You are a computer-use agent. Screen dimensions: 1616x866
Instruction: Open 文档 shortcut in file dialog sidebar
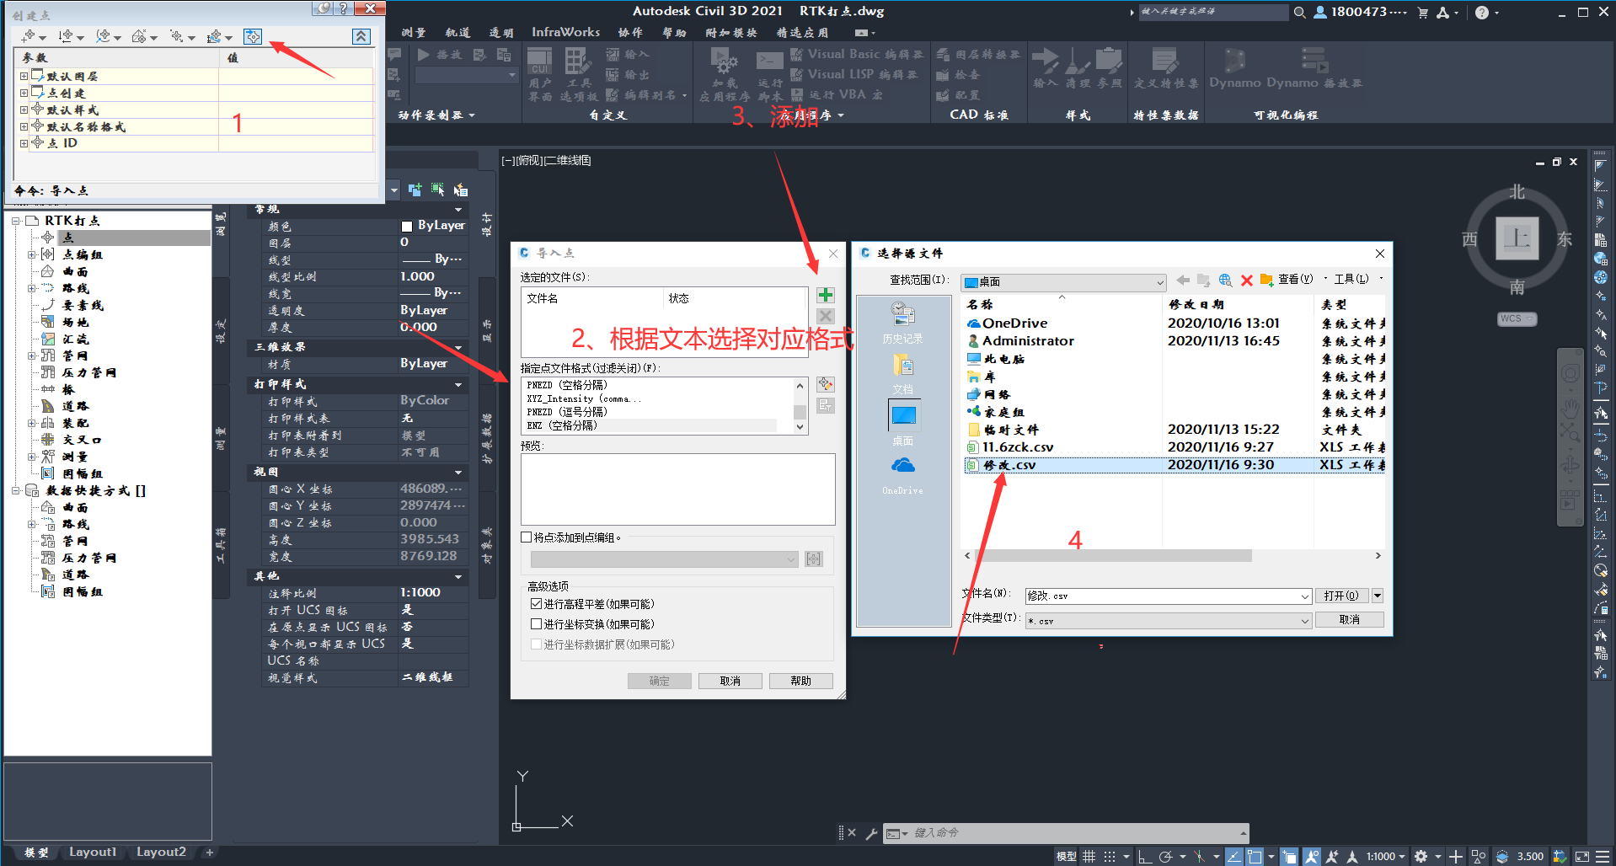(x=902, y=373)
